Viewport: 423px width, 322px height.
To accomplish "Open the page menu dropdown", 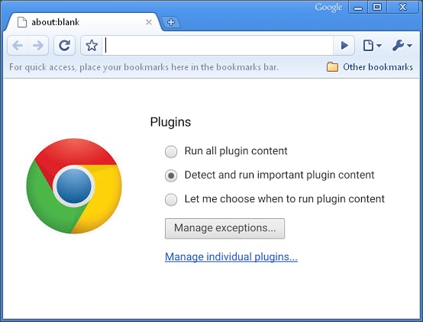I will (x=372, y=45).
